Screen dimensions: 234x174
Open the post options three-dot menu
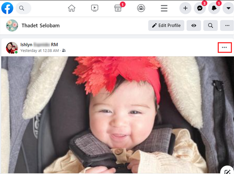[x=224, y=48]
